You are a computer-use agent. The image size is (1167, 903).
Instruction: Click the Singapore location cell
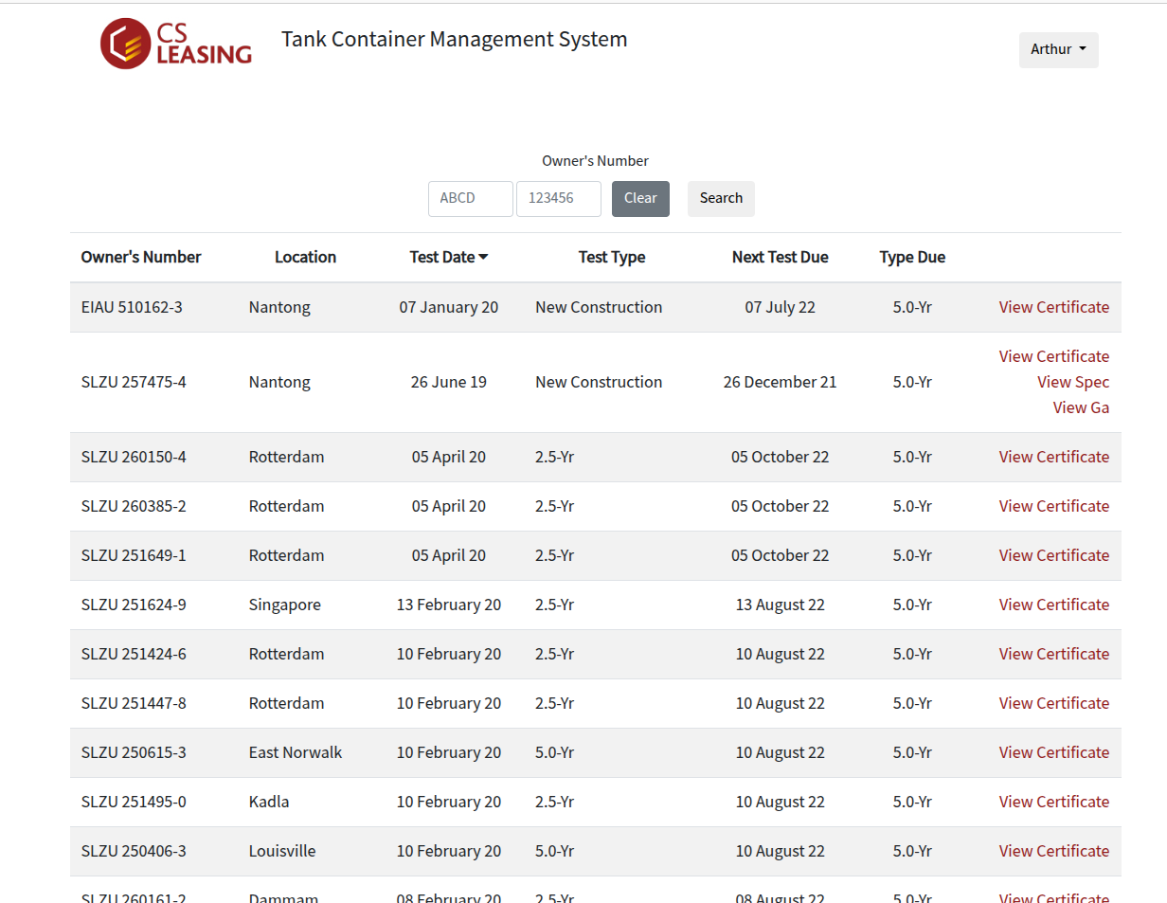point(285,605)
